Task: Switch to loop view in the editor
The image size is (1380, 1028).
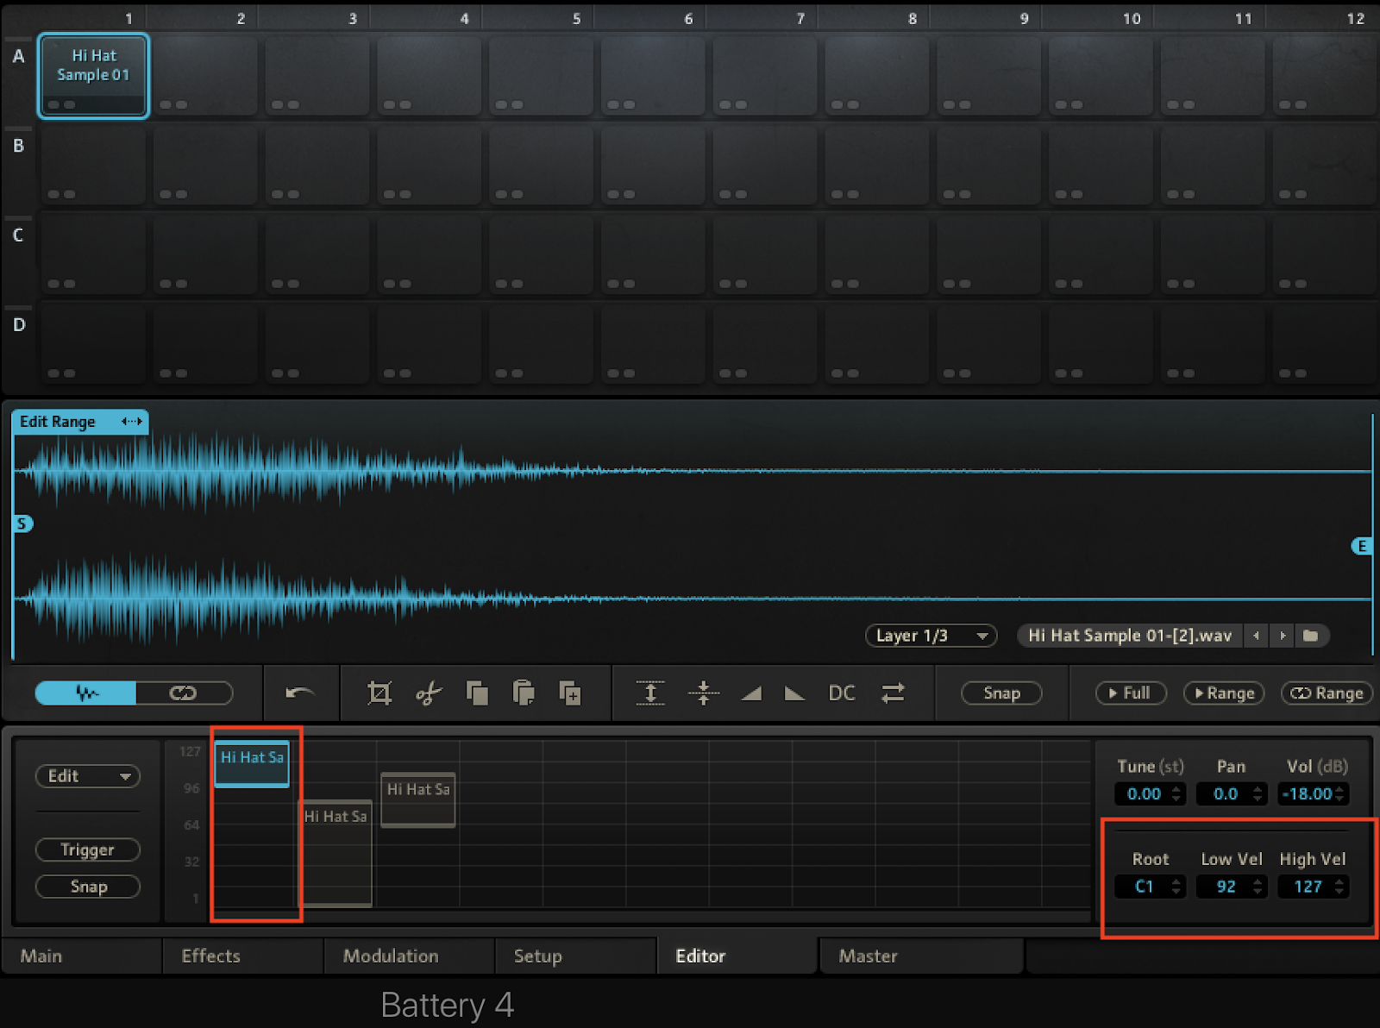Action: pos(184,693)
